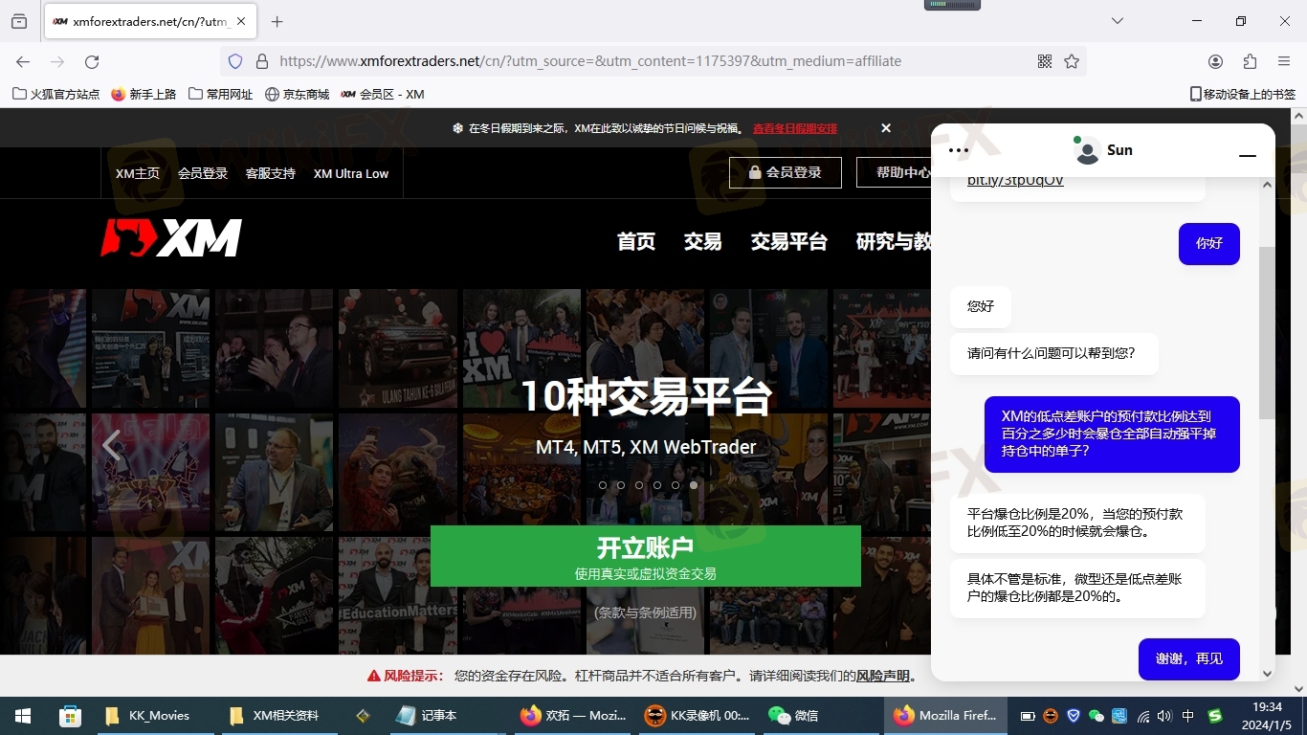
Task: Open the tracking protection shield
Action: [x=235, y=61]
